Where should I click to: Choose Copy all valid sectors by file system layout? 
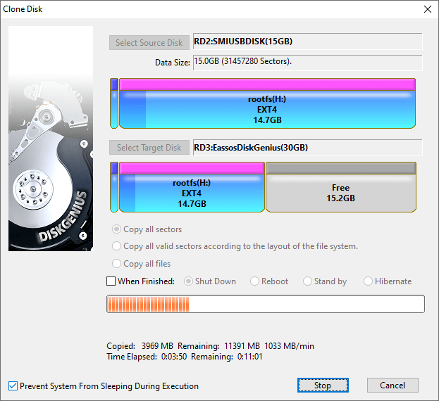coord(117,246)
